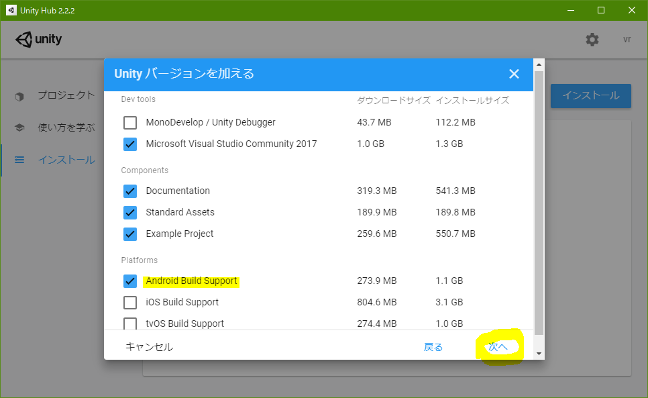Click the dialog scrollbar up arrow

coord(539,64)
